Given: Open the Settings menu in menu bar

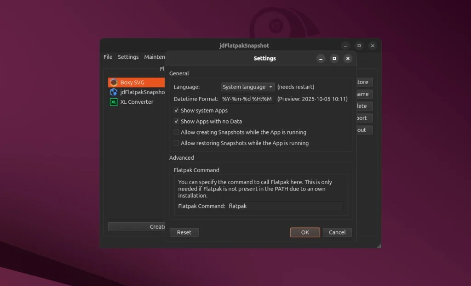Looking at the screenshot, I should pyautogui.click(x=128, y=57).
